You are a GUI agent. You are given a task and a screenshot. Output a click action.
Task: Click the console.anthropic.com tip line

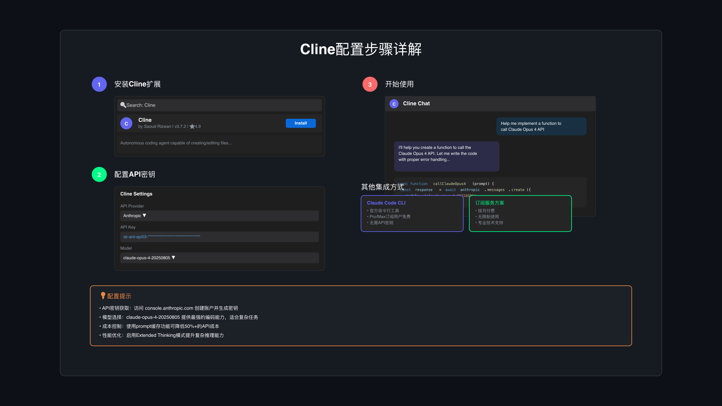point(168,308)
